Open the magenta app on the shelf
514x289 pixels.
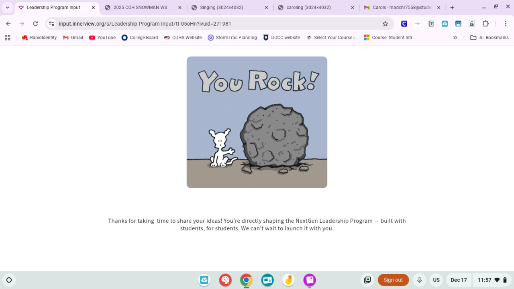(x=310, y=280)
